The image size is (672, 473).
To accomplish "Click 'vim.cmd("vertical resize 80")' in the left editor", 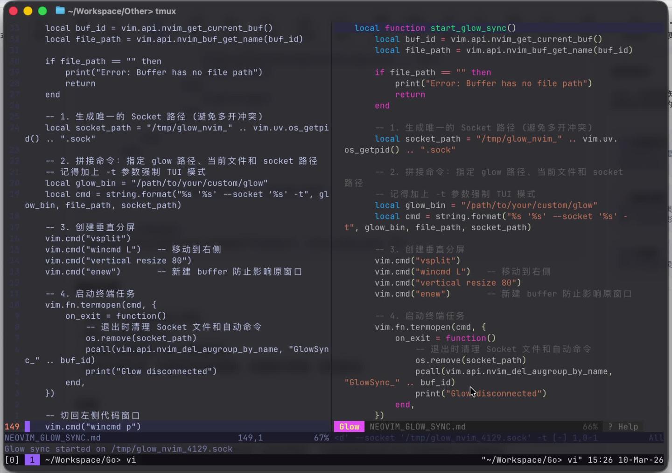I will (x=119, y=260).
